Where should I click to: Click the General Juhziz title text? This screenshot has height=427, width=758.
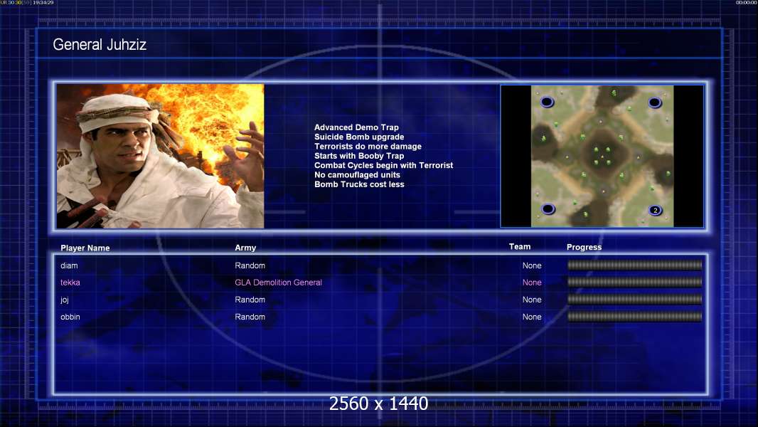pos(100,45)
